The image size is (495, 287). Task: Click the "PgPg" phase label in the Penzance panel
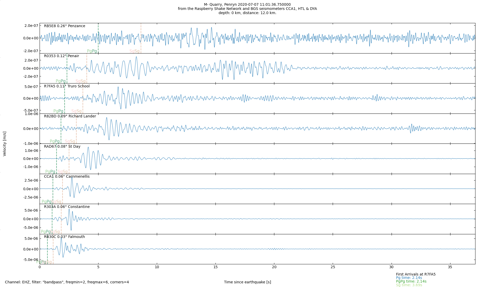[92, 51]
